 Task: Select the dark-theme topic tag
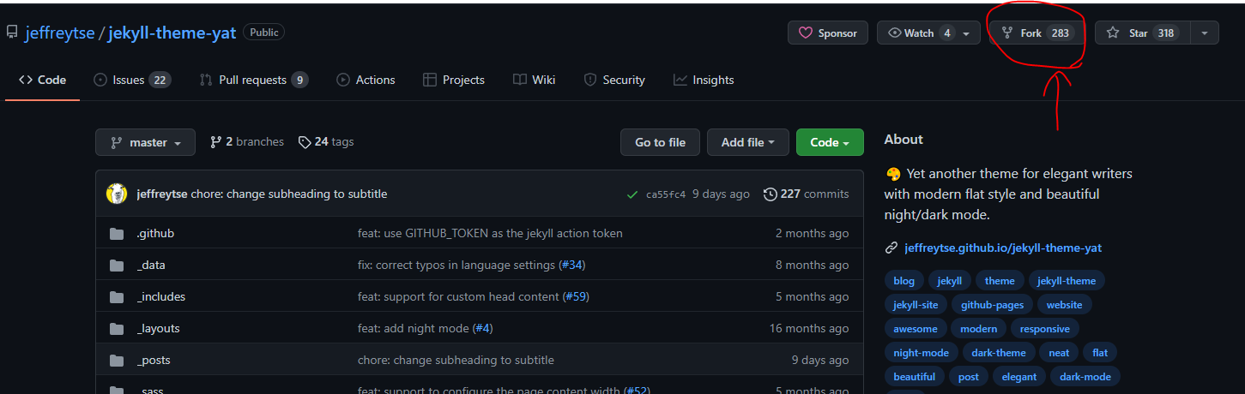coord(999,353)
